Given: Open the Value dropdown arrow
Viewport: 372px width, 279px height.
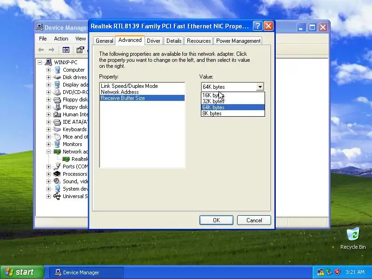Looking at the screenshot, I should pyautogui.click(x=260, y=87).
